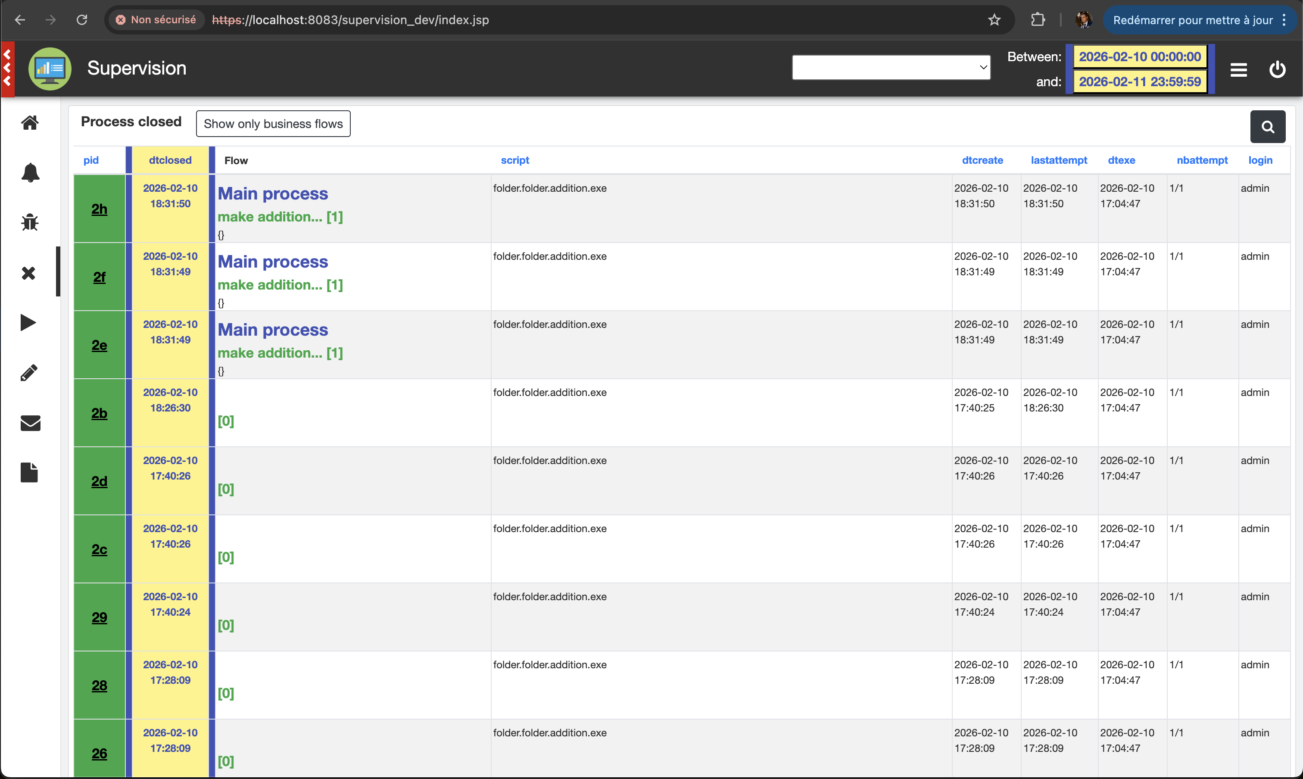Expand the empty header dropdown

pos(891,67)
